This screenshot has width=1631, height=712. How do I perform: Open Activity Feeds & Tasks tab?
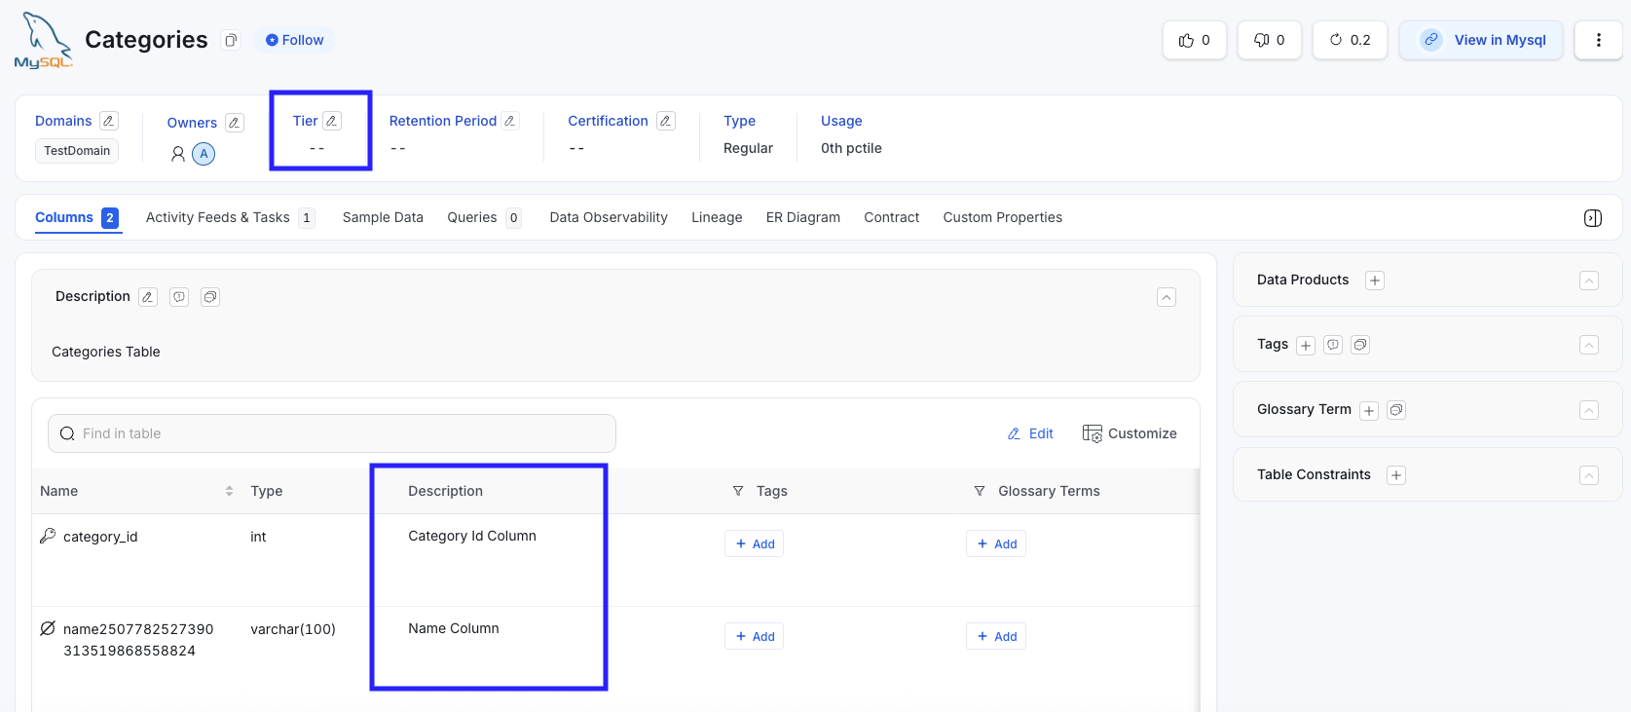pos(230,217)
